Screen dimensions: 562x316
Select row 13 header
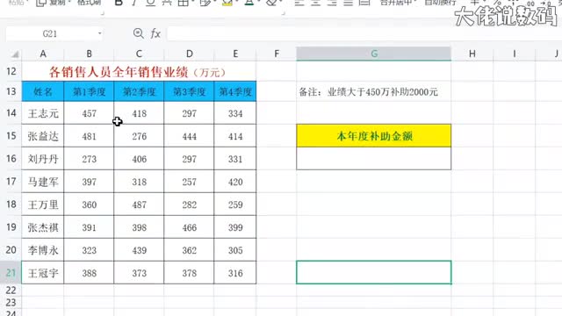click(11, 91)
